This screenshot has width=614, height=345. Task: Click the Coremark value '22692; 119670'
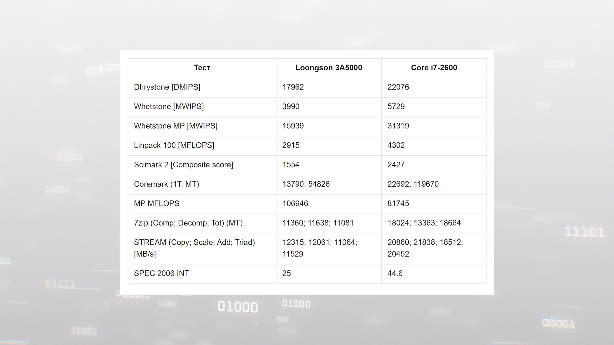pos(413,184)
